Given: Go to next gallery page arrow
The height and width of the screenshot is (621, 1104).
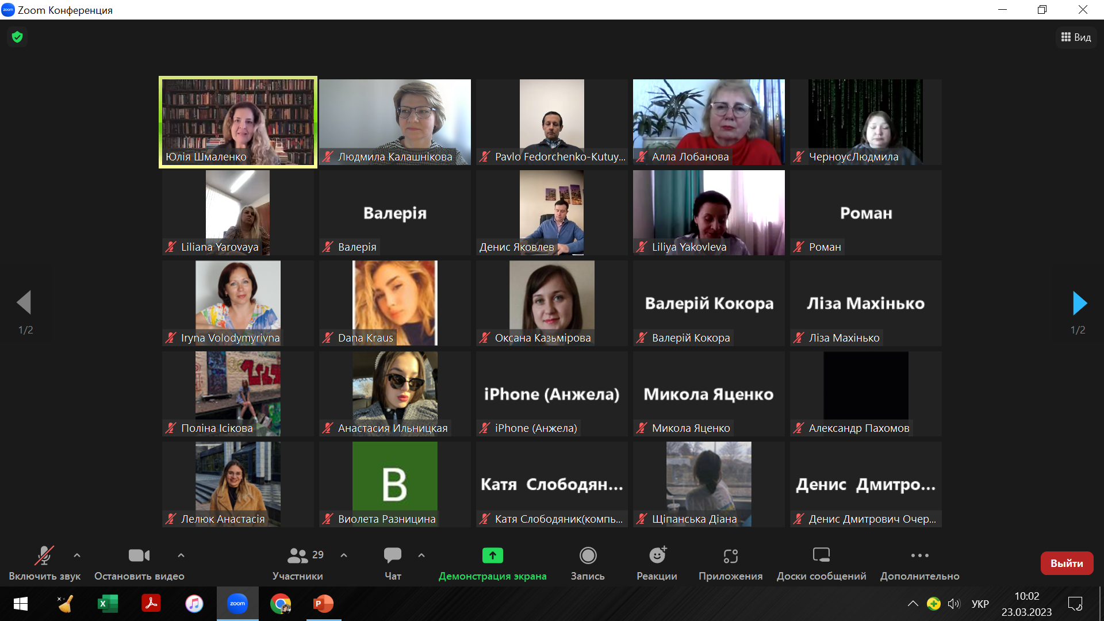Looking at the screenshot, I should [1079, 303].
